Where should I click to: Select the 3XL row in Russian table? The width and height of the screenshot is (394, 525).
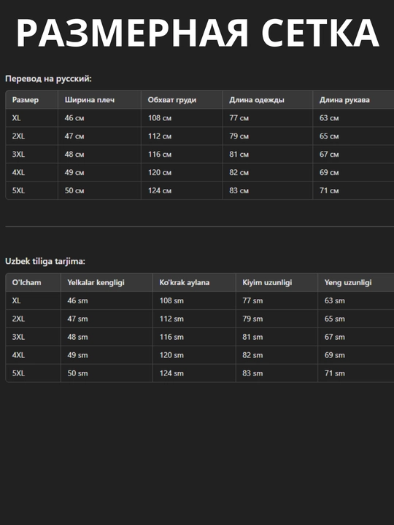coord(200,154)
